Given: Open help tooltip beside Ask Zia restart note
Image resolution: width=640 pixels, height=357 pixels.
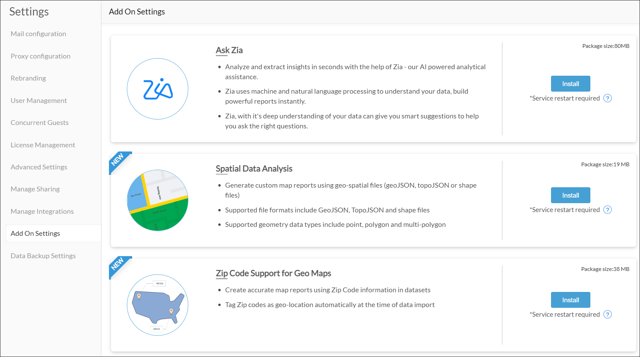Looking at the screenshot, I should 608,98.
